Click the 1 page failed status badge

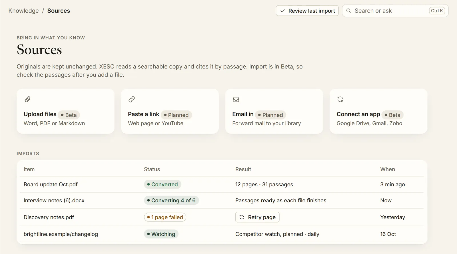coord(165,217)
